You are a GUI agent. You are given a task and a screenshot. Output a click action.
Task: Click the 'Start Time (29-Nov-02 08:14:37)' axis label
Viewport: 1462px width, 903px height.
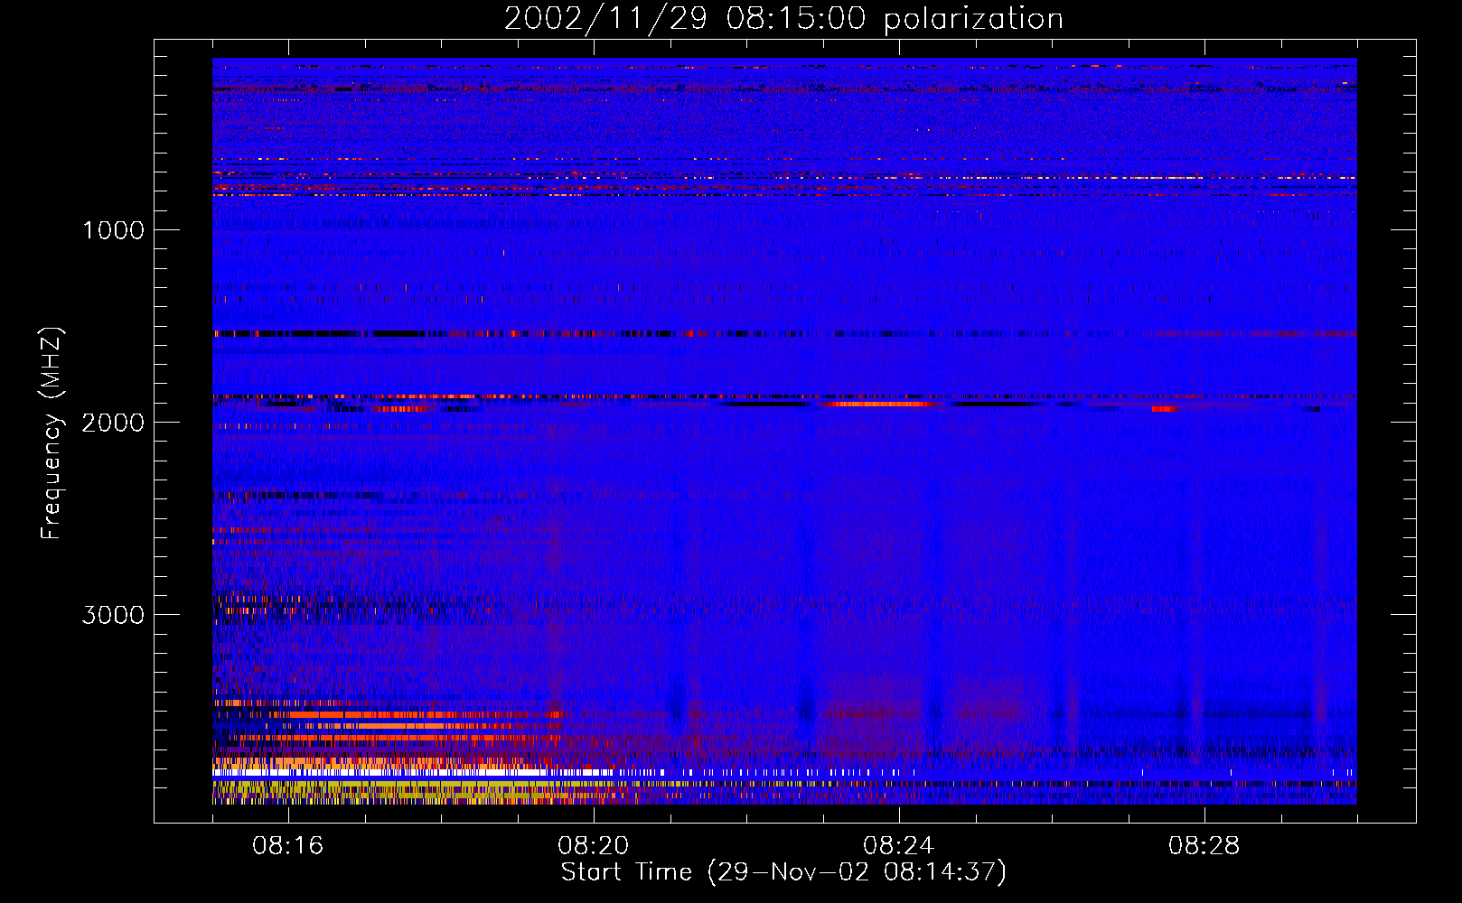pos(783,872)
